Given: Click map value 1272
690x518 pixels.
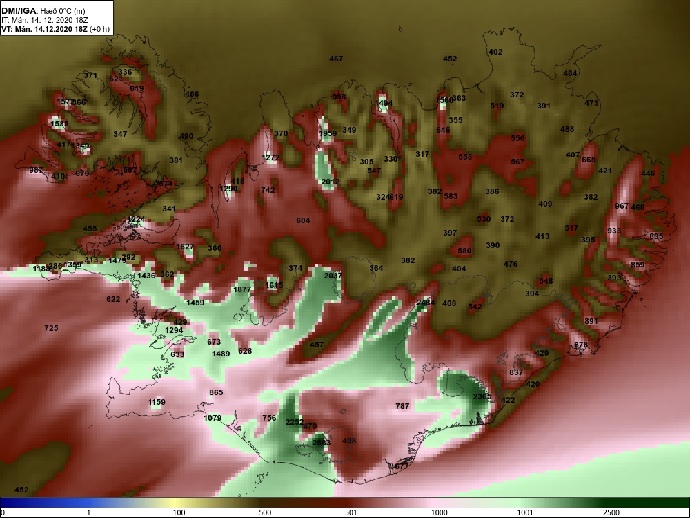Looking at the screenshot, I should (x=270, y=157).
